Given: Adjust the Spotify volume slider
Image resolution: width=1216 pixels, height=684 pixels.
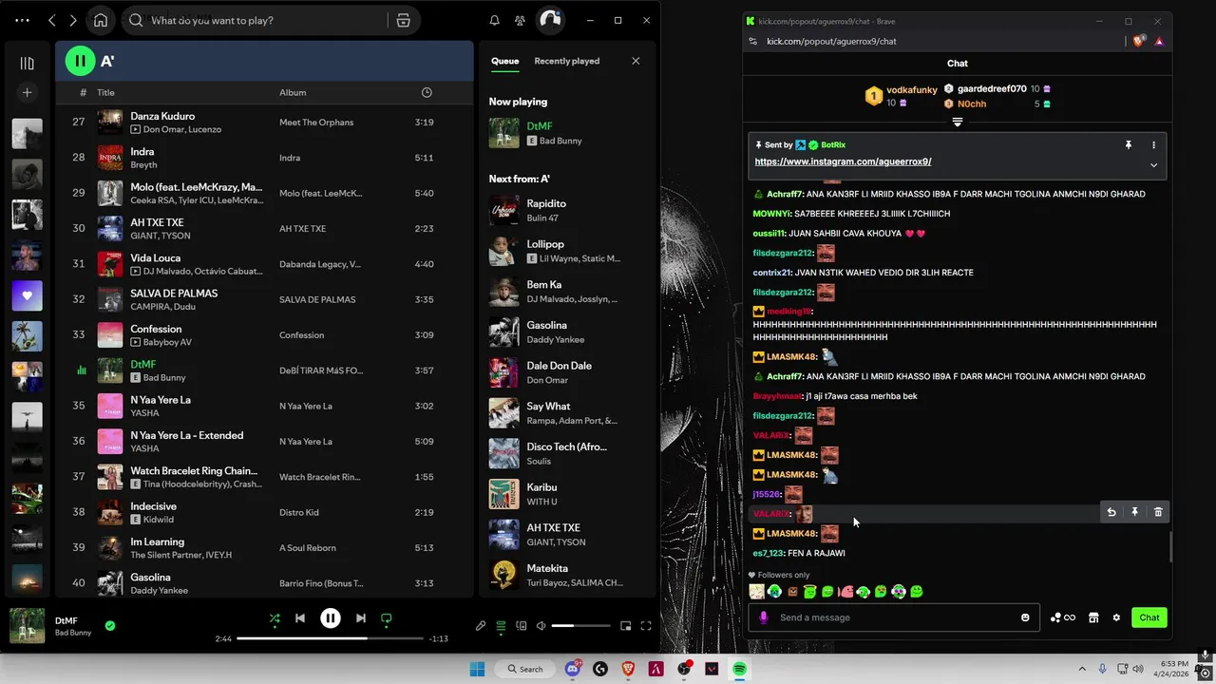Looking at the screenshot, I should (580, 626).
